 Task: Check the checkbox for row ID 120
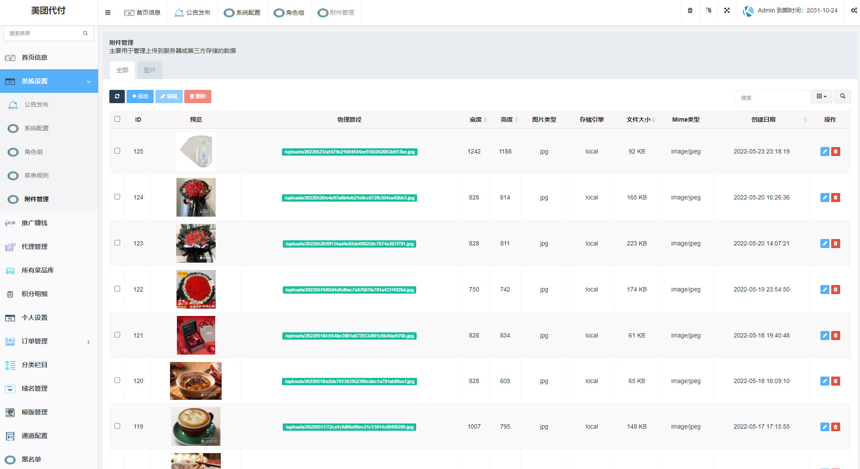click(x=117, y=380)
